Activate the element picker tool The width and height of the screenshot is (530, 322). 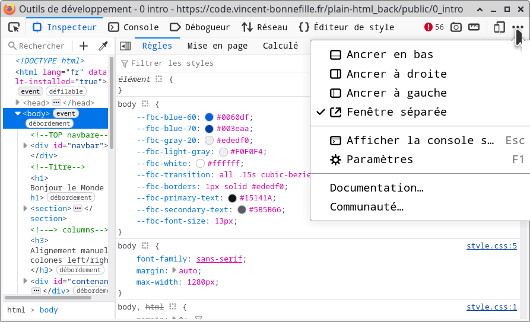click(14, 27)
